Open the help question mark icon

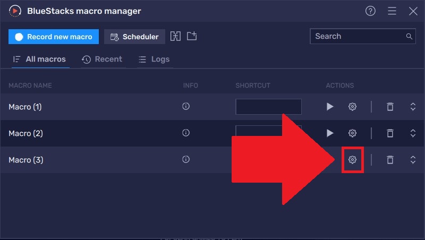(x=370, y=11)
